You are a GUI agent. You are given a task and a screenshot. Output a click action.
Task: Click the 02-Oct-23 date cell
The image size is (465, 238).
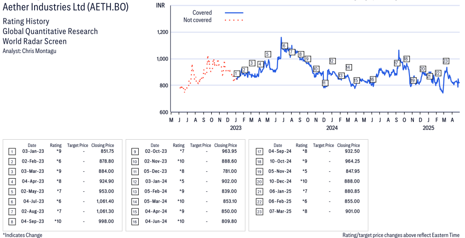pyautogui.click(x=155, y=151)
